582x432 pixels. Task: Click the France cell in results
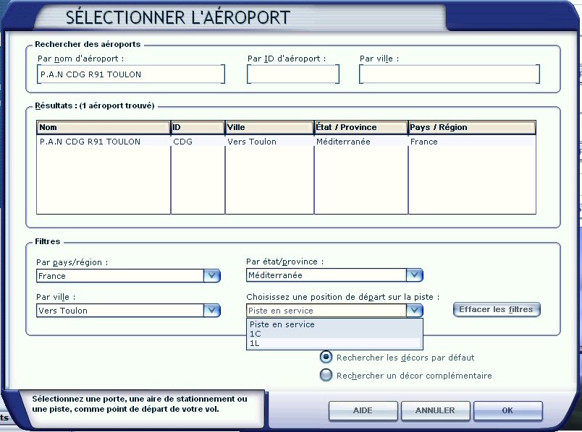pyautogui.click(x=423, y=142)
